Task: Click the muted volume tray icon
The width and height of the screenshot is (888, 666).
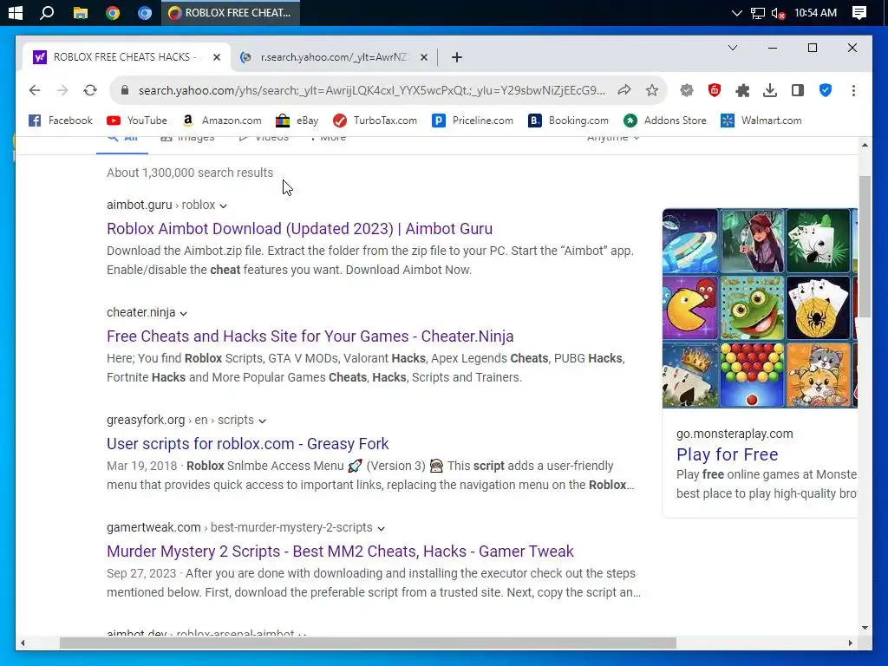Action: point(779,13)
